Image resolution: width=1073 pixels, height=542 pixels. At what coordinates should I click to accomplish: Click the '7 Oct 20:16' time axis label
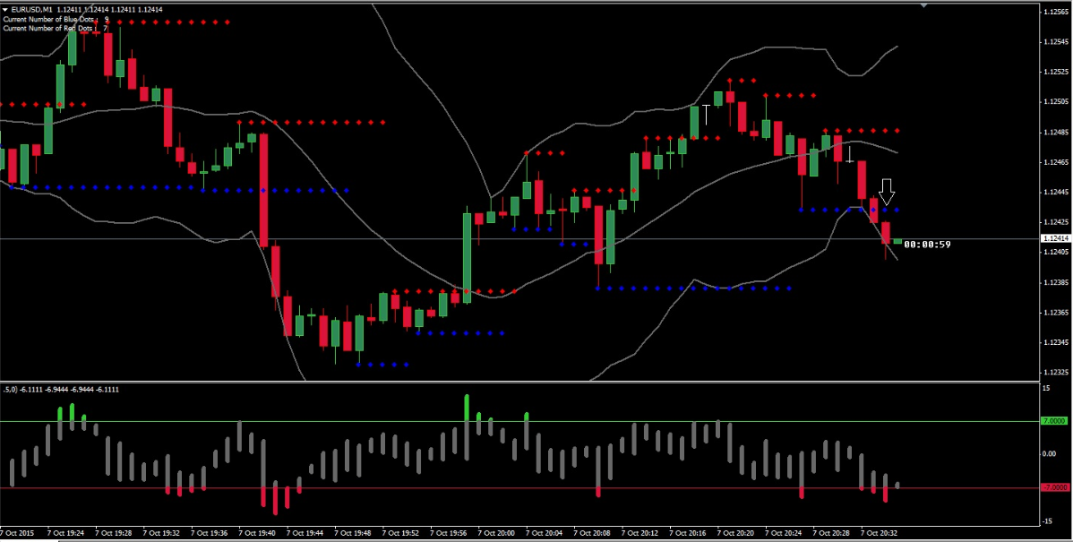click(689, 532)
